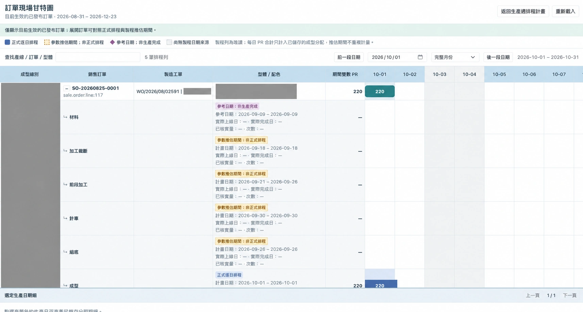Click the 參數推估期間 badge in 針車 row
The image size is (583, 312).
coord(241,207)
